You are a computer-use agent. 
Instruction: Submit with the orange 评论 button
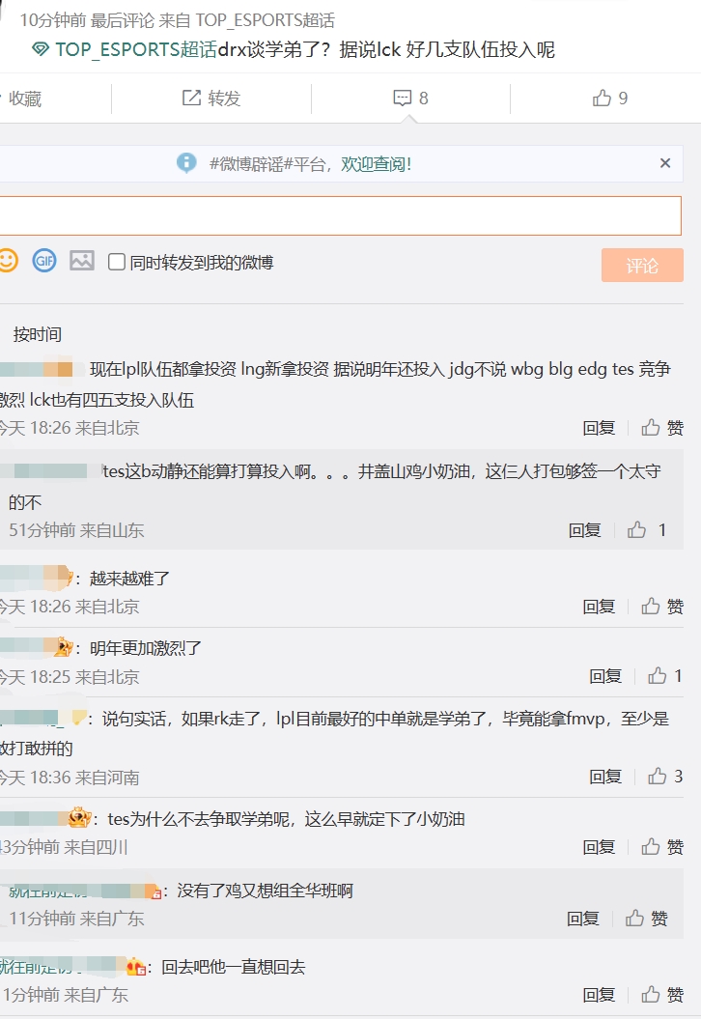[x=642, y=266]
